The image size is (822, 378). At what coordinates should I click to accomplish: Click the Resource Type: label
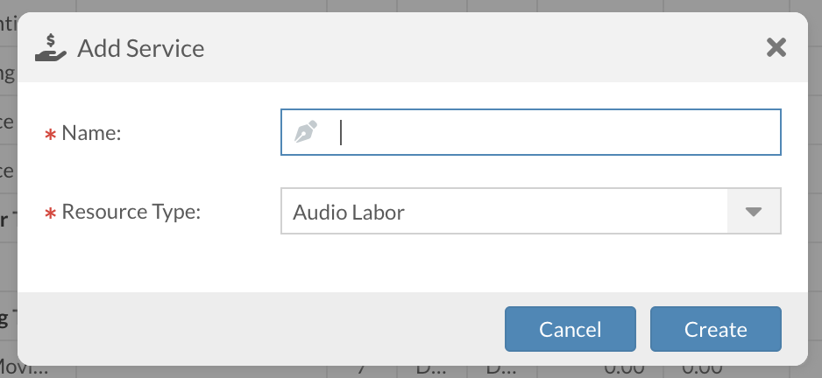pyautogui.click(x=131, y=212)
